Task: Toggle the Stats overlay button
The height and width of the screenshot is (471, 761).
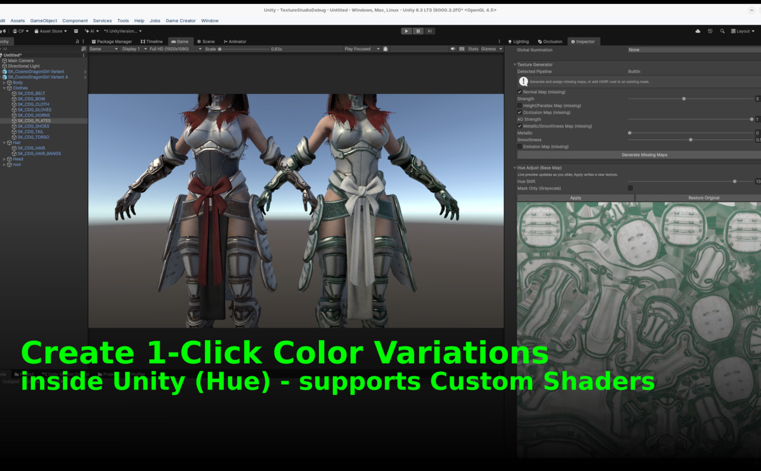Action: click(x=473, y=49)
